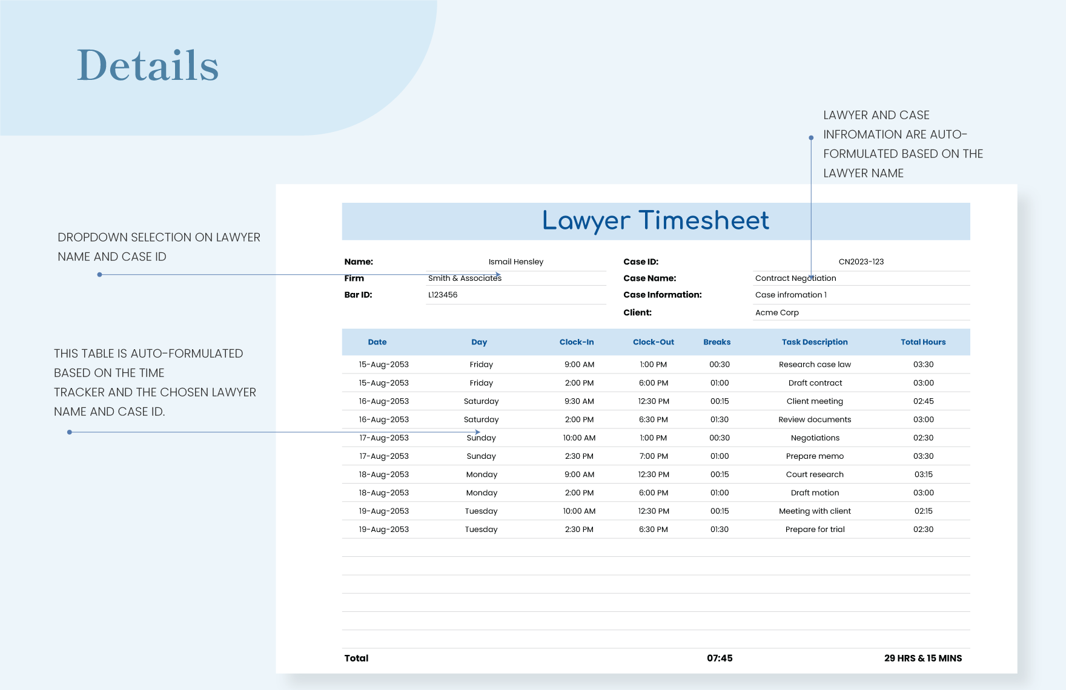Select the Name field value Ismail Hensley
The width and height of the screenshot is (1066, 690).
coord(516,261)
